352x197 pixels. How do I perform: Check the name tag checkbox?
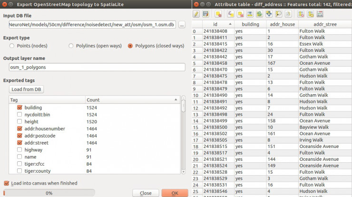click(20, 157)
